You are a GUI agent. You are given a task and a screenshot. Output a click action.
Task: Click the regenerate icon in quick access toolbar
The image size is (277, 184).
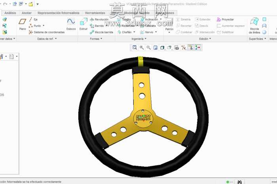tap(15, 4)
